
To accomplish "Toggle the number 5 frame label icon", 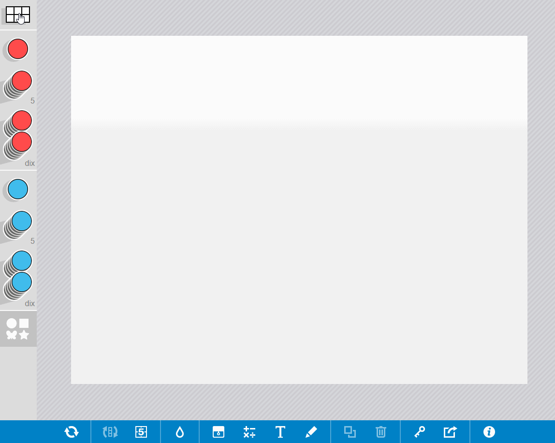I will pyautogui.click(x=141, y=432).
